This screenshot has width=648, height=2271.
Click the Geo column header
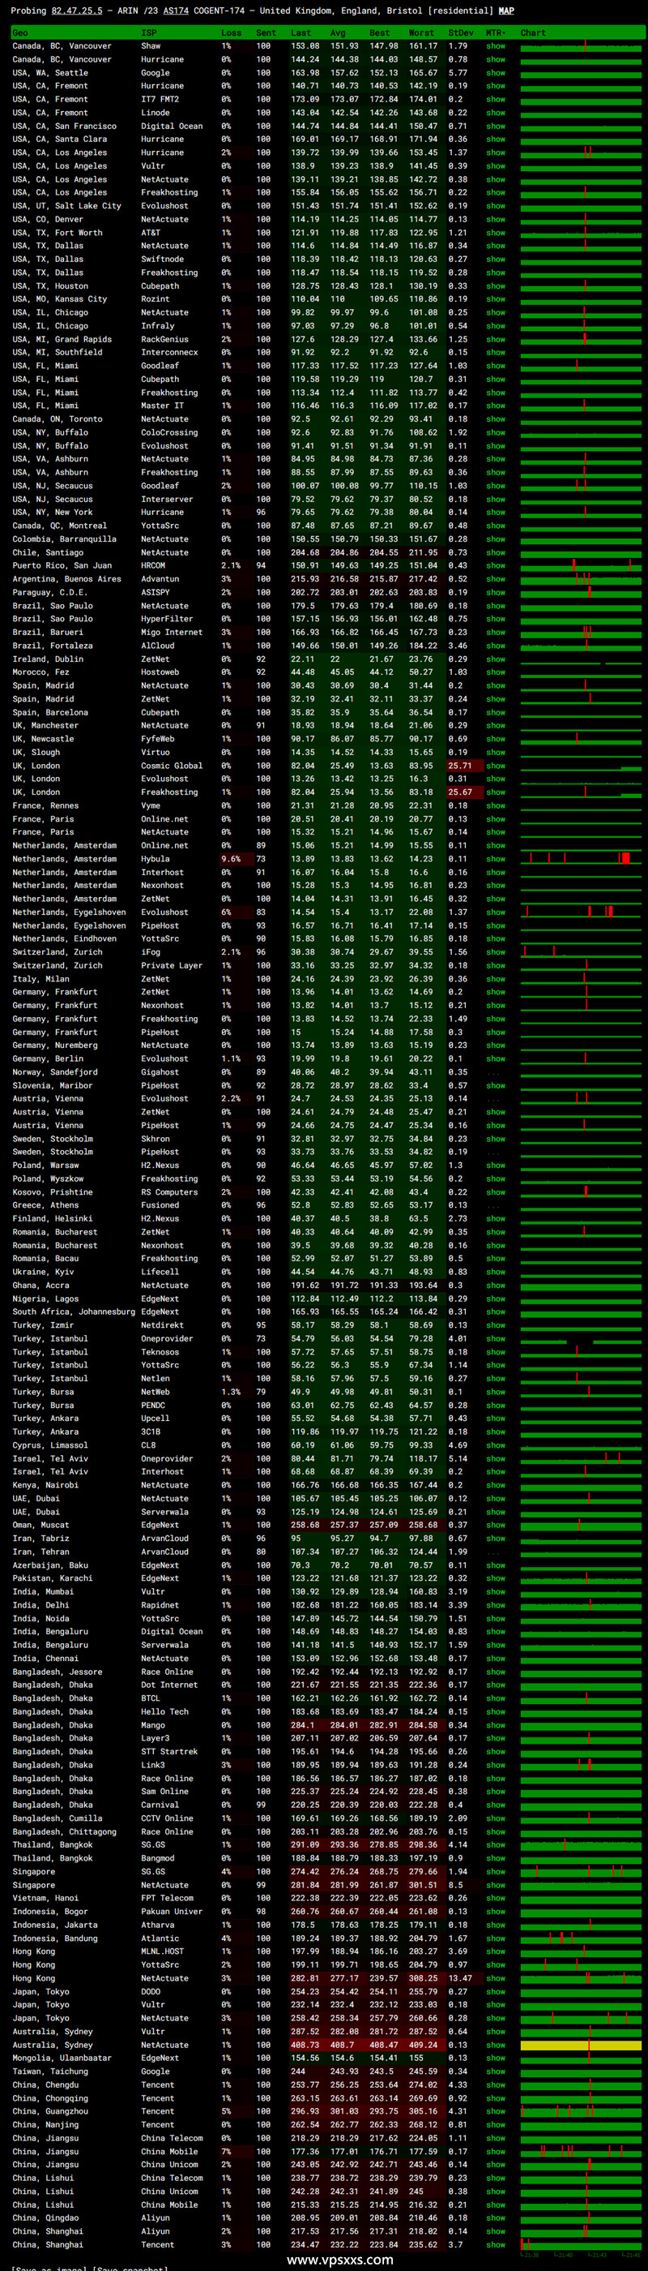click(x=20, y=32)
